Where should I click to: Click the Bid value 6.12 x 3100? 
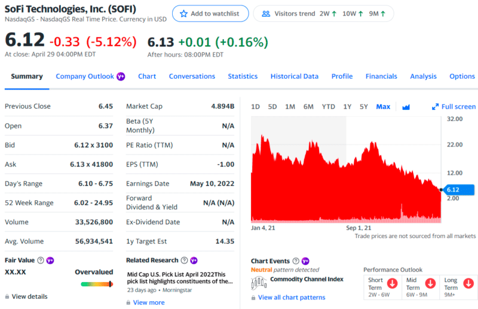(93, 145)
